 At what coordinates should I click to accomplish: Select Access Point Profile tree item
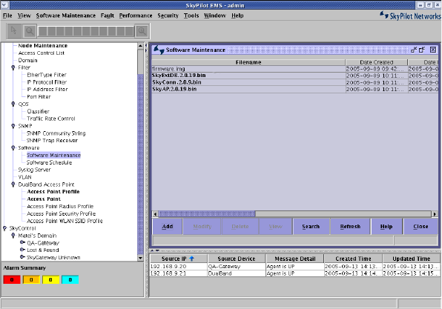pos(53,191)
